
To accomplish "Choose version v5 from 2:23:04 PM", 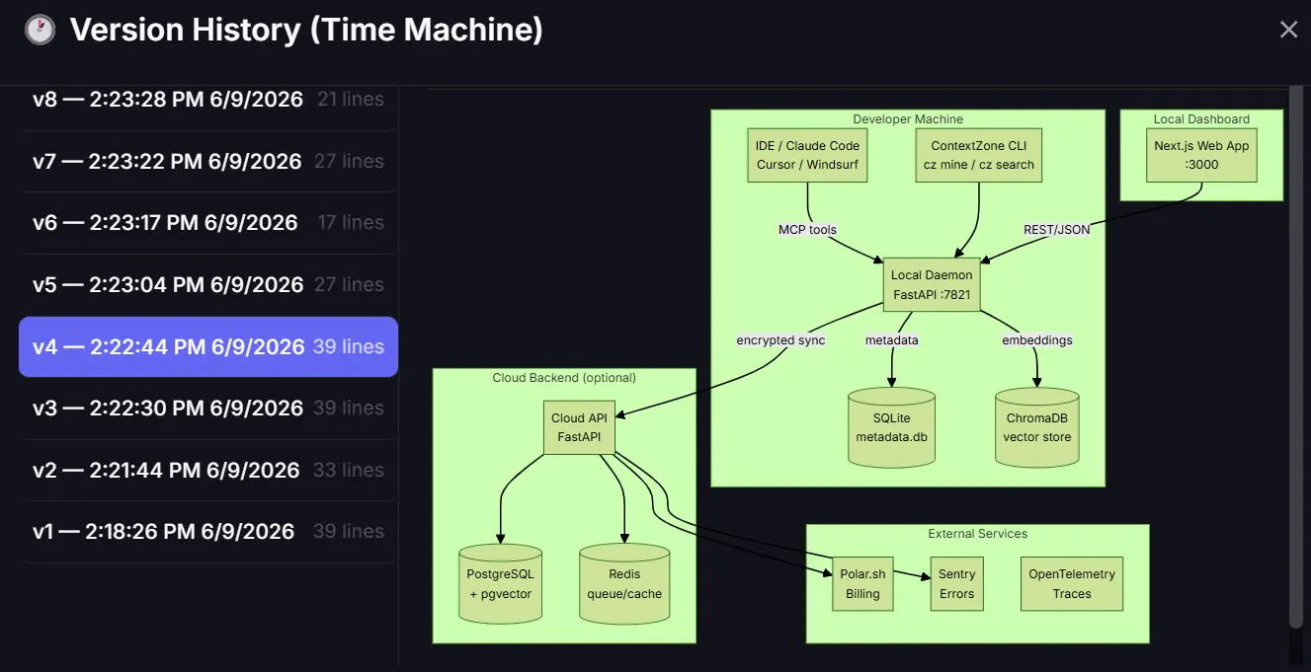I will pos(208,284).
